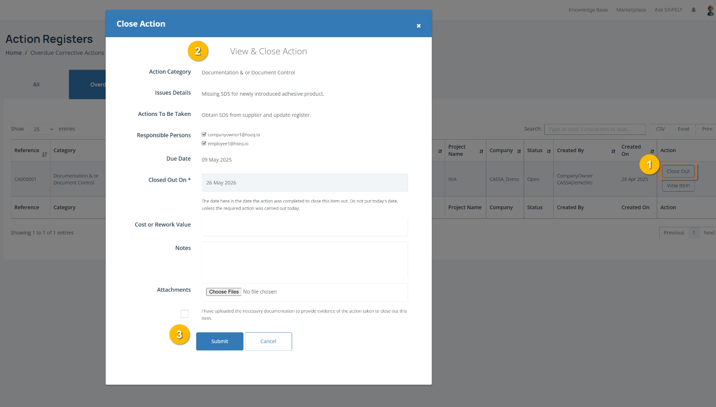716x407 pixels.
Task: Click Close Out button for CA000001
Action: [678, 172]
